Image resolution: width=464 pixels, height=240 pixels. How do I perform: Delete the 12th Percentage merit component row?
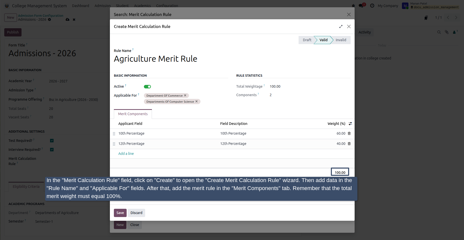pyautogui.click(x=349, y=144)
